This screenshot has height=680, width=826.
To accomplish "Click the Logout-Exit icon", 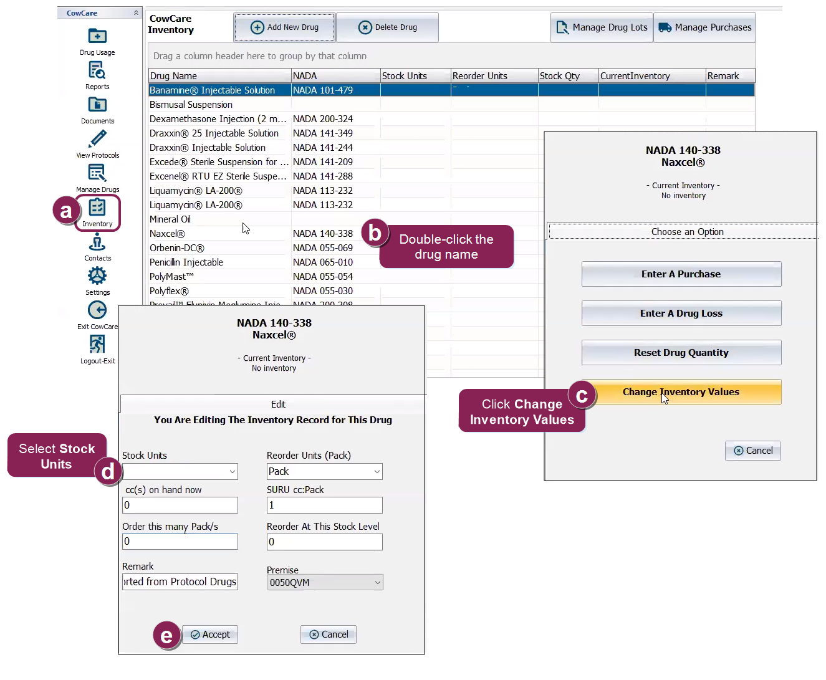I will tap(97, 345).
